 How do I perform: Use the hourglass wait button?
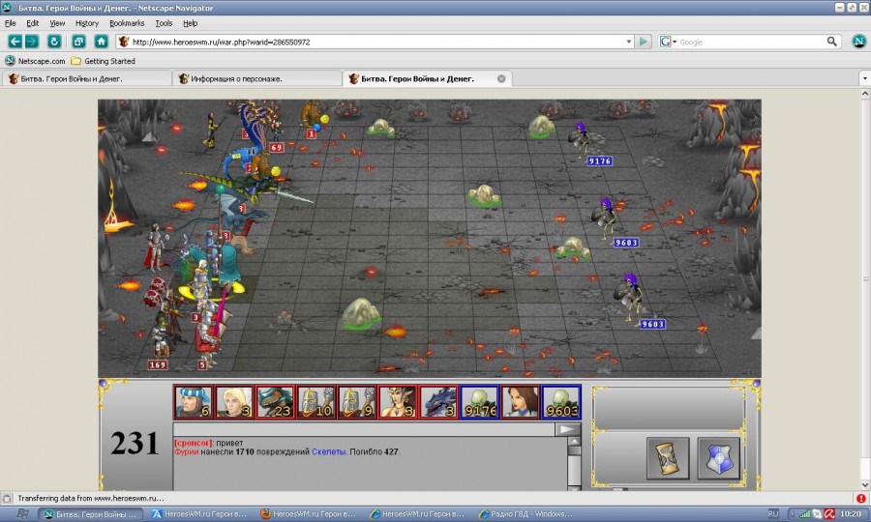[668, 458]
